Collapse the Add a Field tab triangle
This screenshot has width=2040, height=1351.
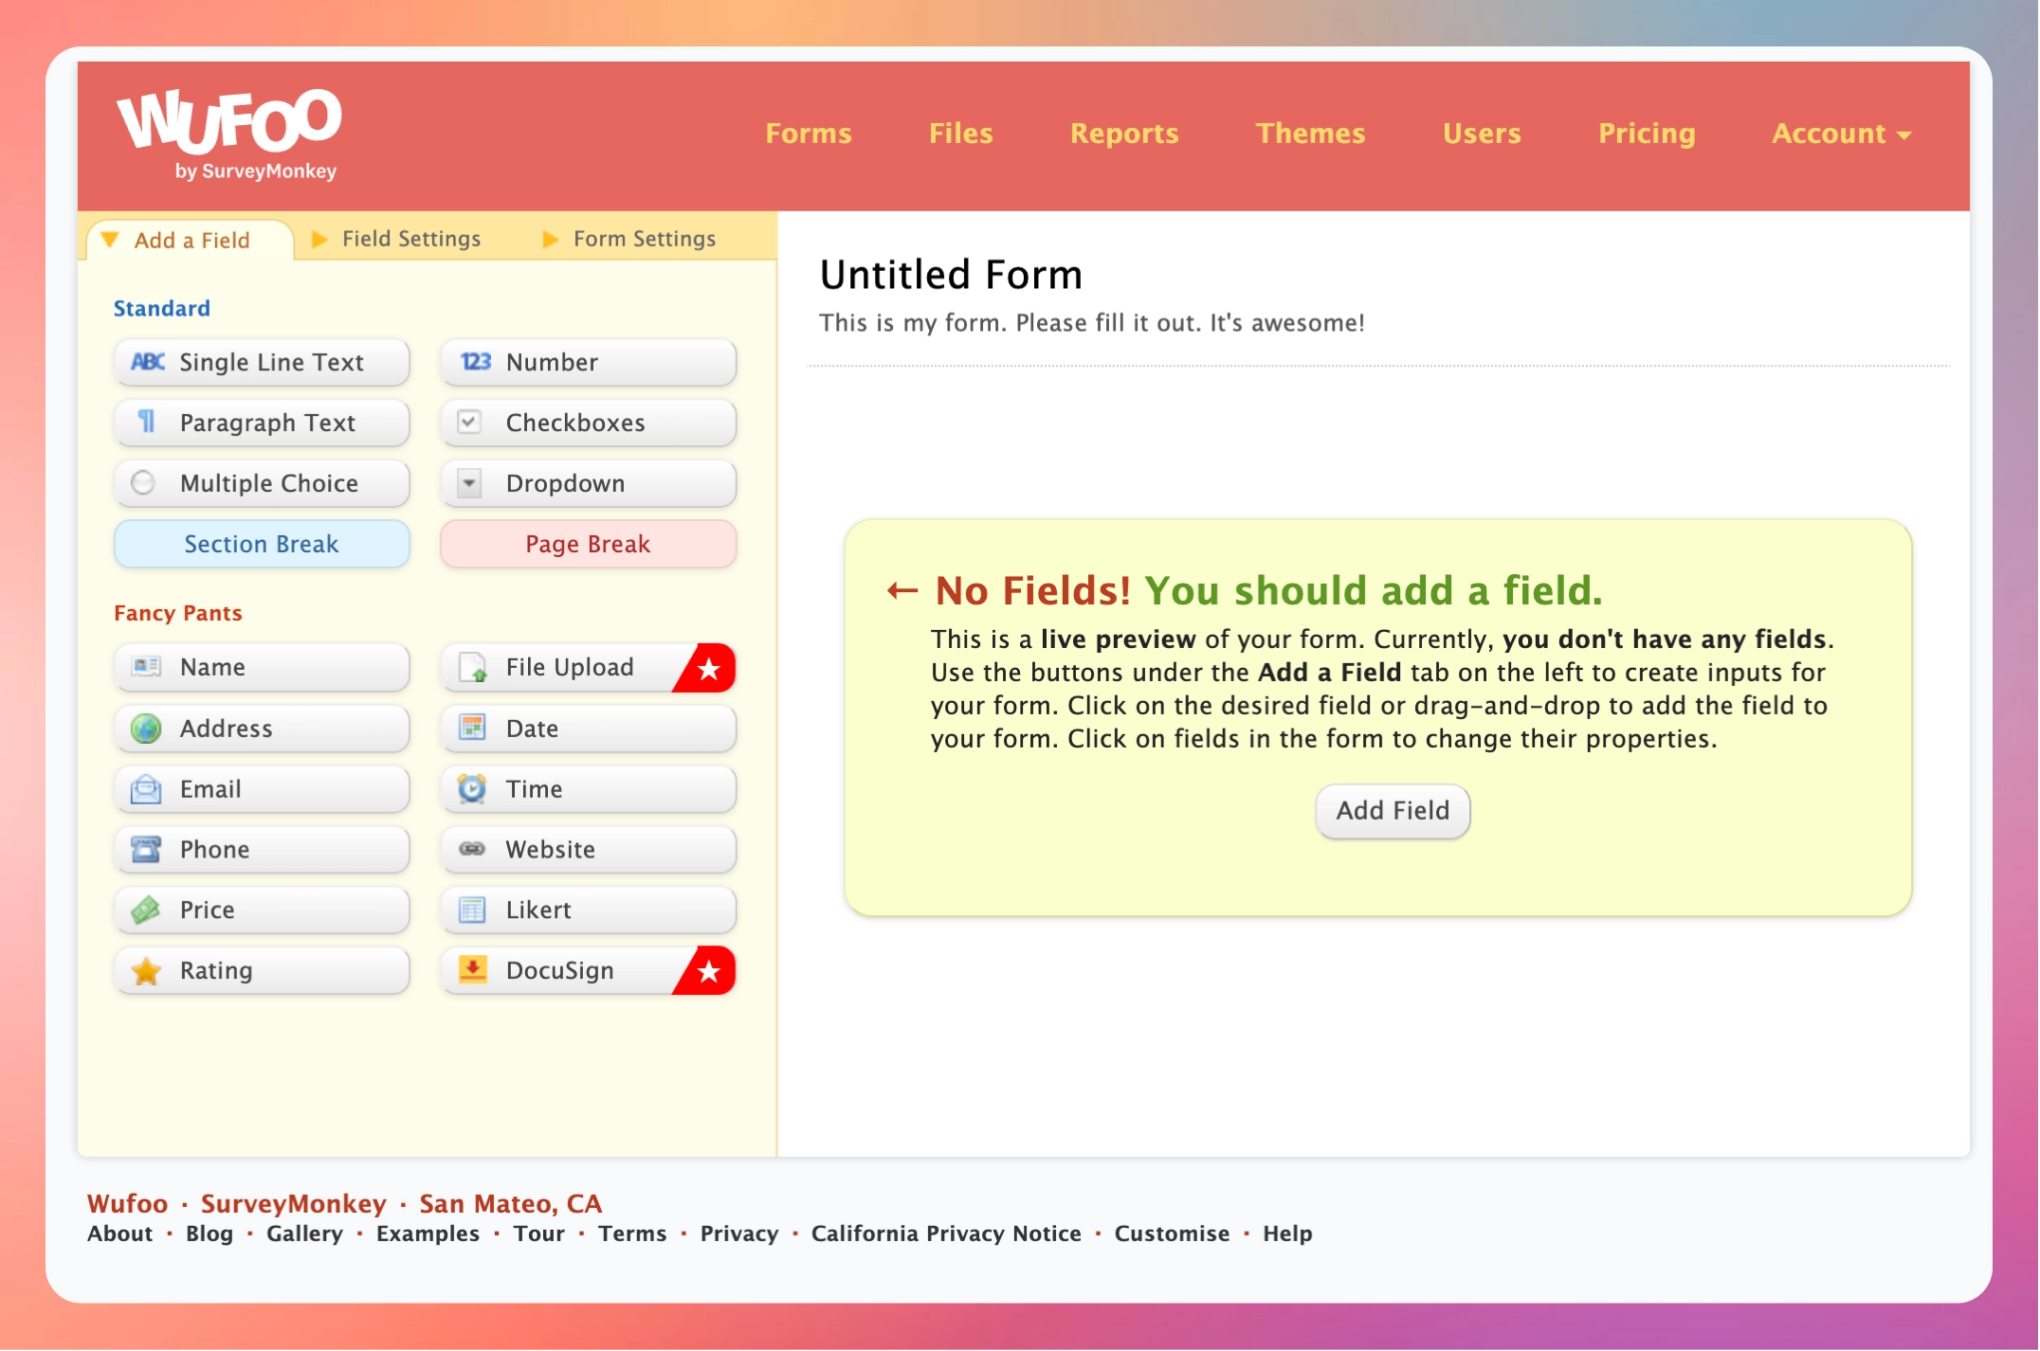click(110, 239)
